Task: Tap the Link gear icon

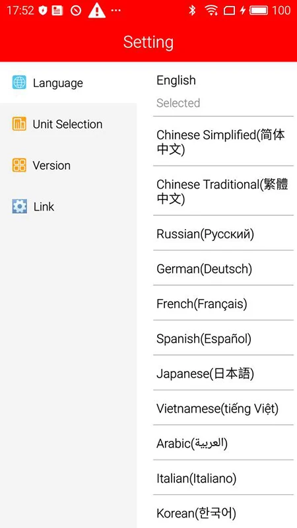Action: [x=19, y=206]
